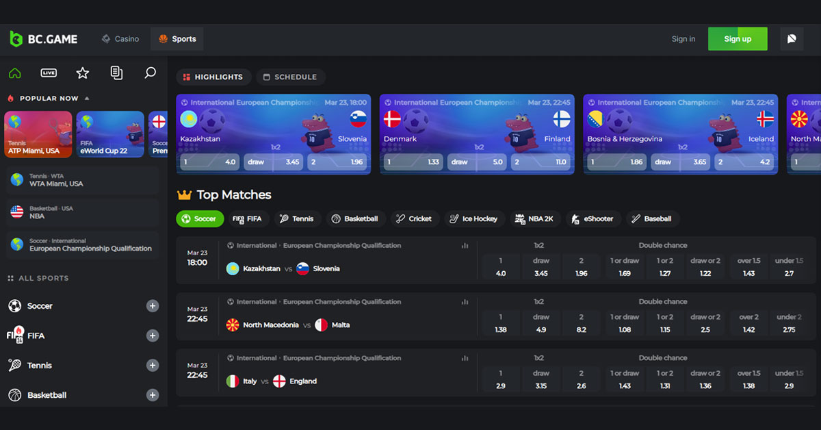The width and height of the screenshot is (821, 430).
Task: Filter top matches by Tennis
Action: [x=297, y=219]
